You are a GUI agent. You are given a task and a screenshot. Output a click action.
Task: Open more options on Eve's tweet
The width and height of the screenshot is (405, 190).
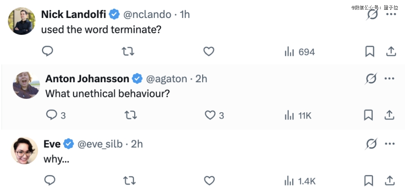(x=390, y=143)
